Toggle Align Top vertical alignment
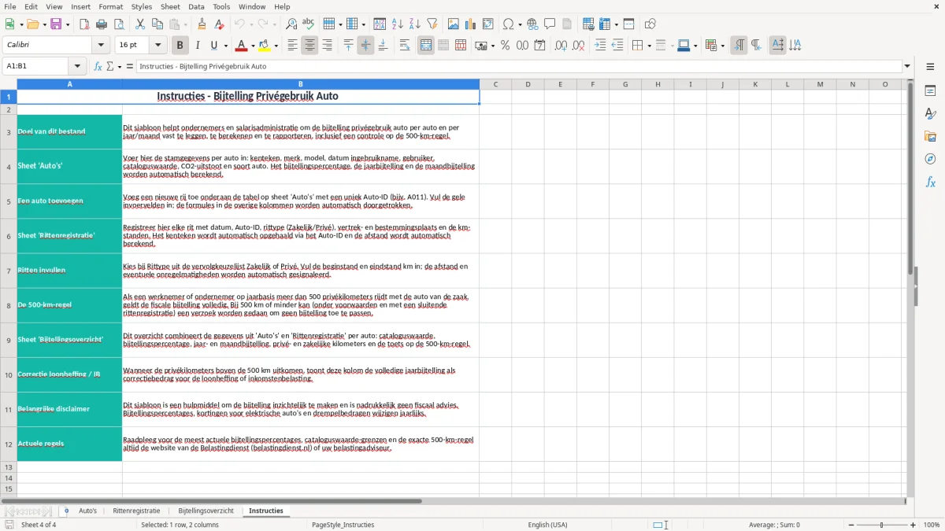The height and width of the screenshot is (531, 945). pos(348,46)
